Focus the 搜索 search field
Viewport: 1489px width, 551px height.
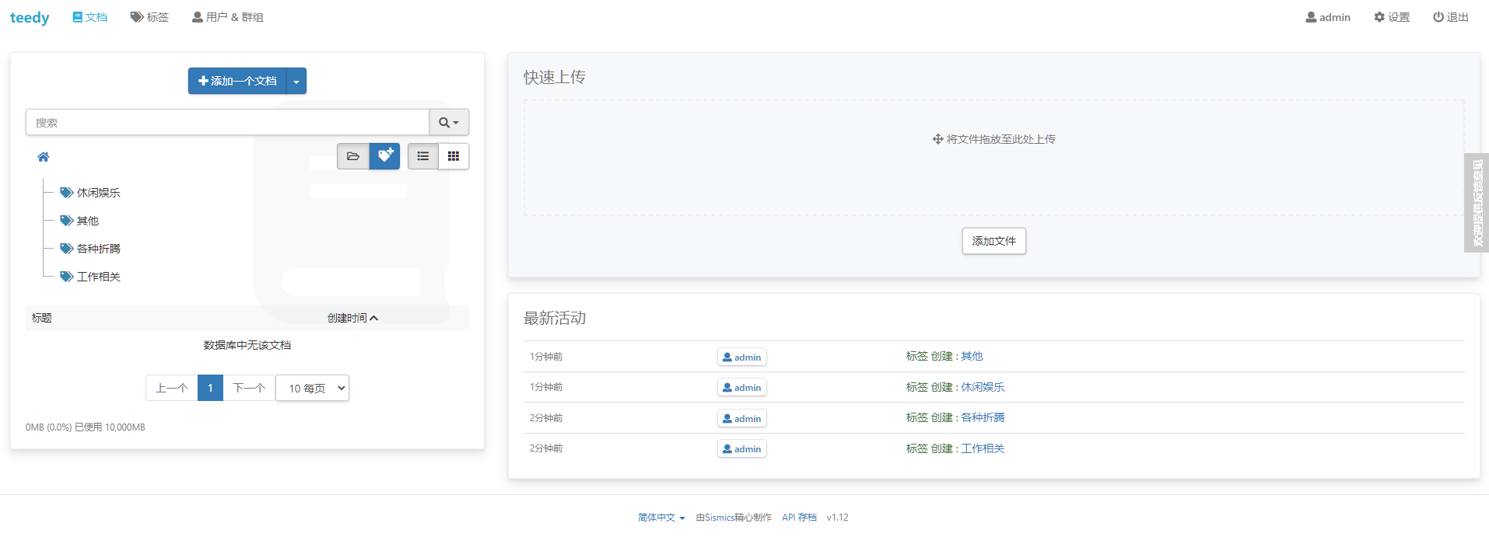[227, 122]
